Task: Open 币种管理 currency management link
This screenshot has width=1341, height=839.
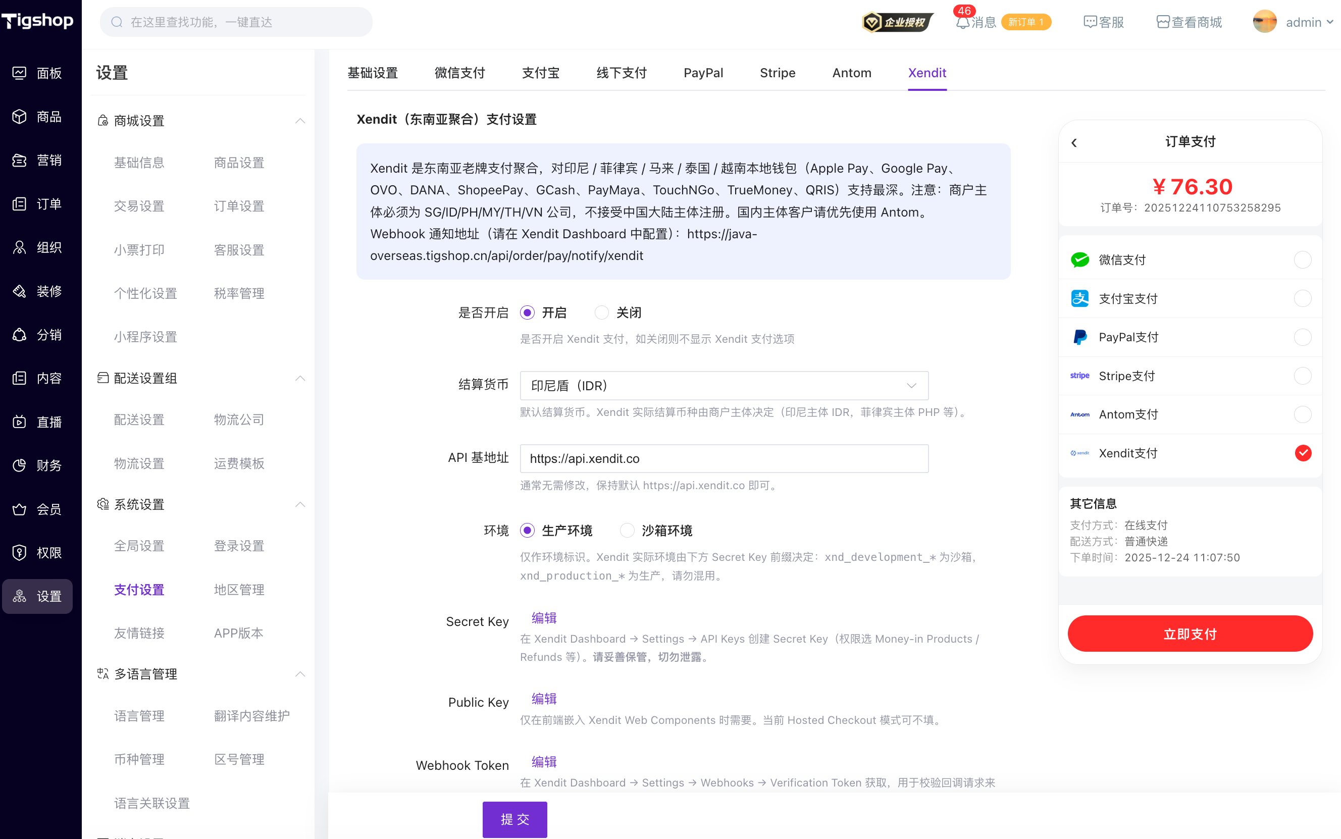Action: (x=139, y=760)
